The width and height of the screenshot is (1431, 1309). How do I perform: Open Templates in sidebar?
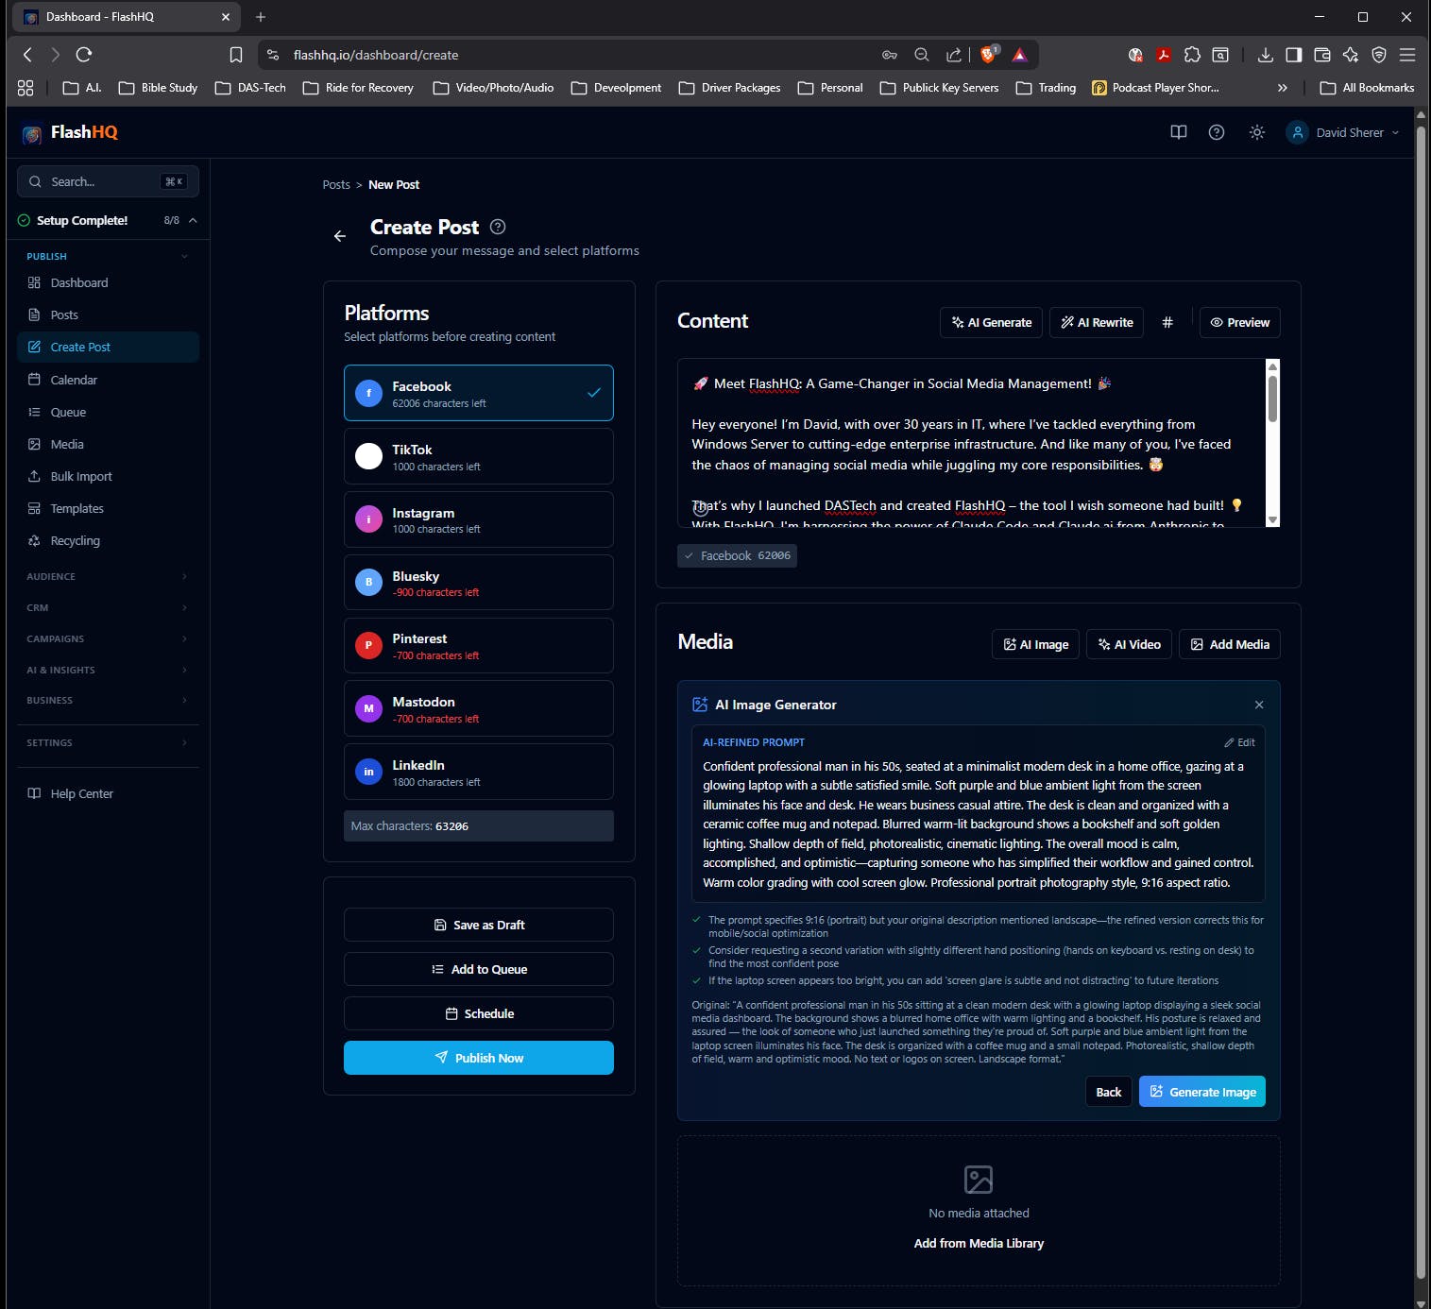click(108, 509)
